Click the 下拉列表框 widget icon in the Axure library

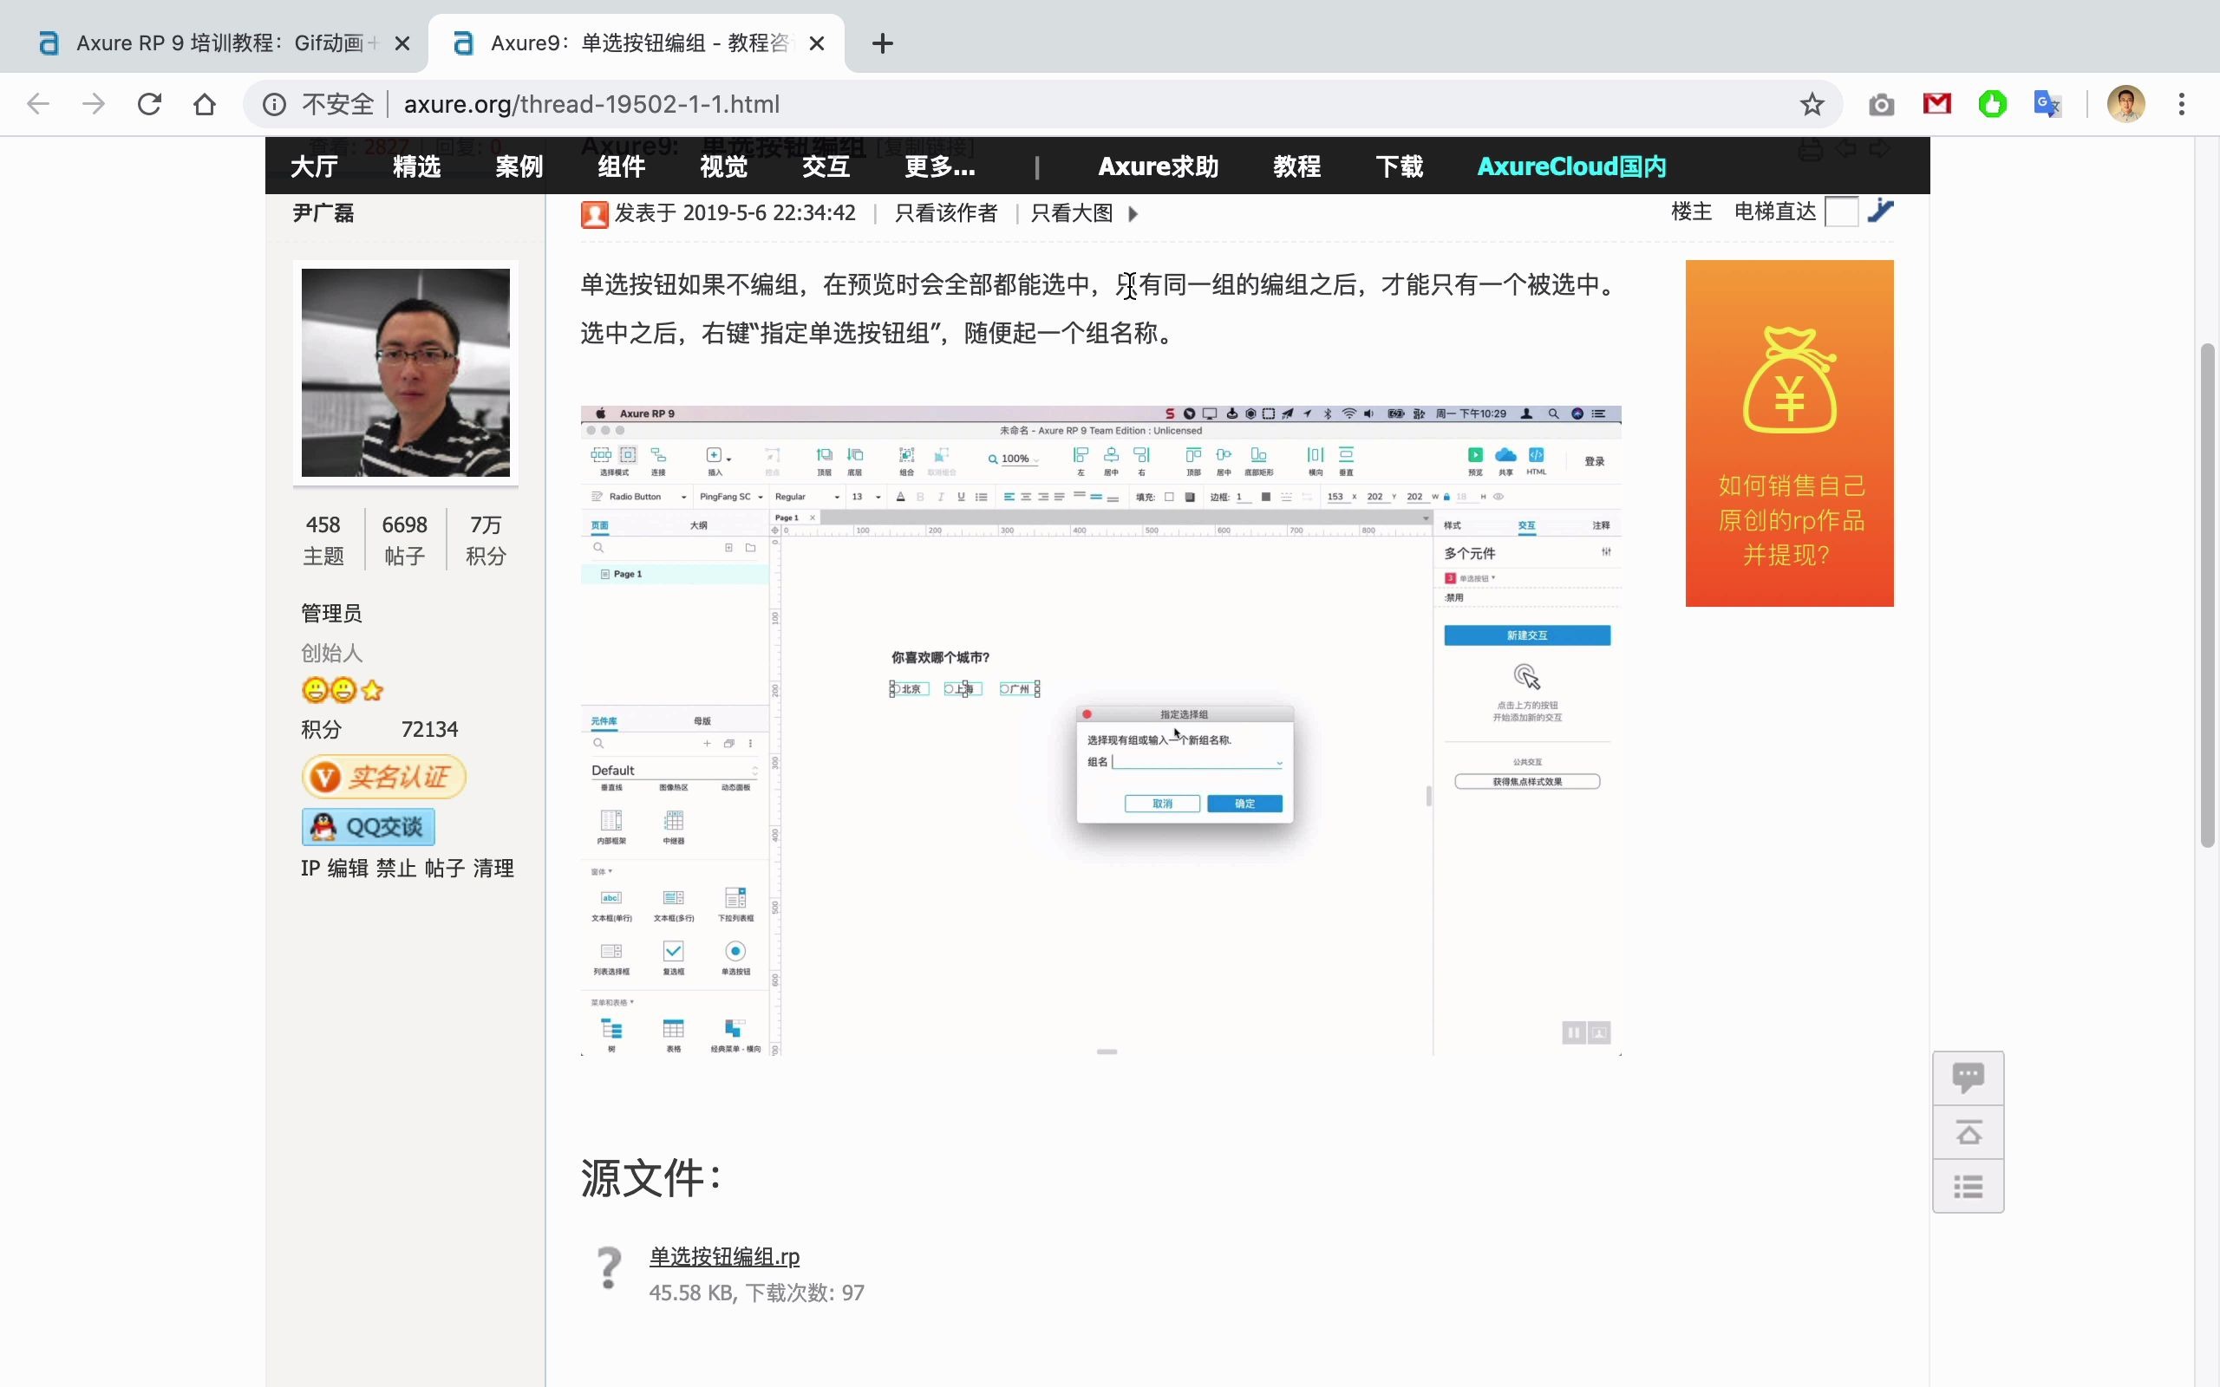coord(735,897)
